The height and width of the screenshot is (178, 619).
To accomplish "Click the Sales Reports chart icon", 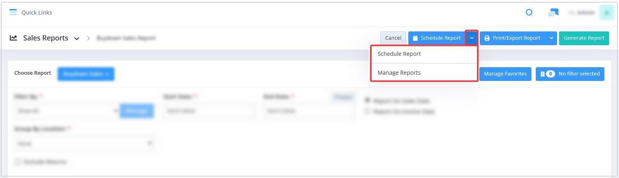I will [13, 38].
